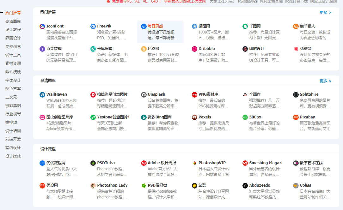The height and width of the screenshot is (210, 343).
Task: Click the 图虫创意图片库 pink icon
Action: pos(42,117)
